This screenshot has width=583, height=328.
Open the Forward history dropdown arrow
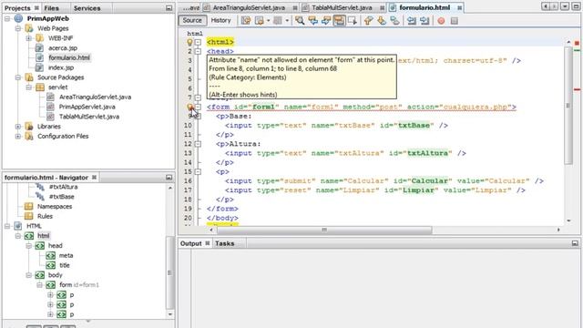click(x=287, y=20)
